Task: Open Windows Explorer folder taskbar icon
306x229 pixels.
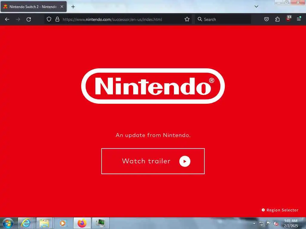Action: pyautogui.click(x=44, y=223)
